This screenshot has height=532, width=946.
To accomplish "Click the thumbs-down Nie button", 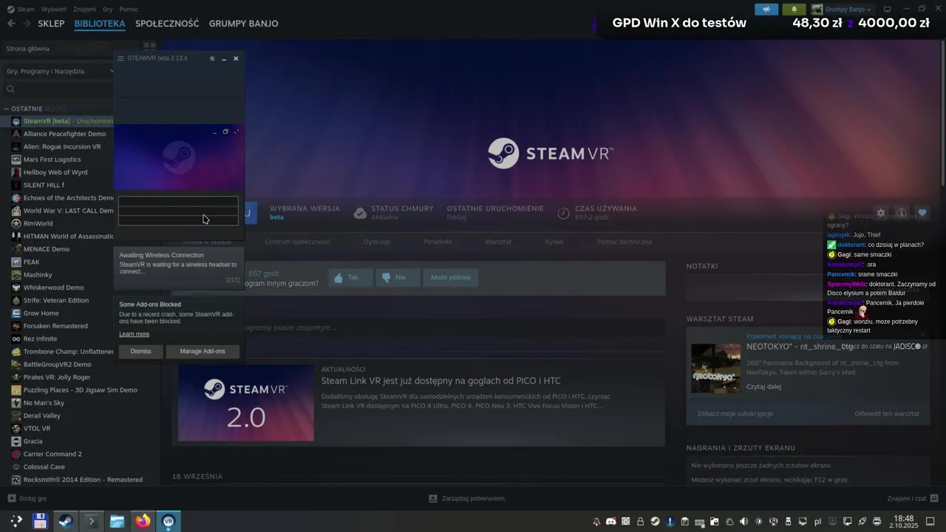I will click(398, 278).
